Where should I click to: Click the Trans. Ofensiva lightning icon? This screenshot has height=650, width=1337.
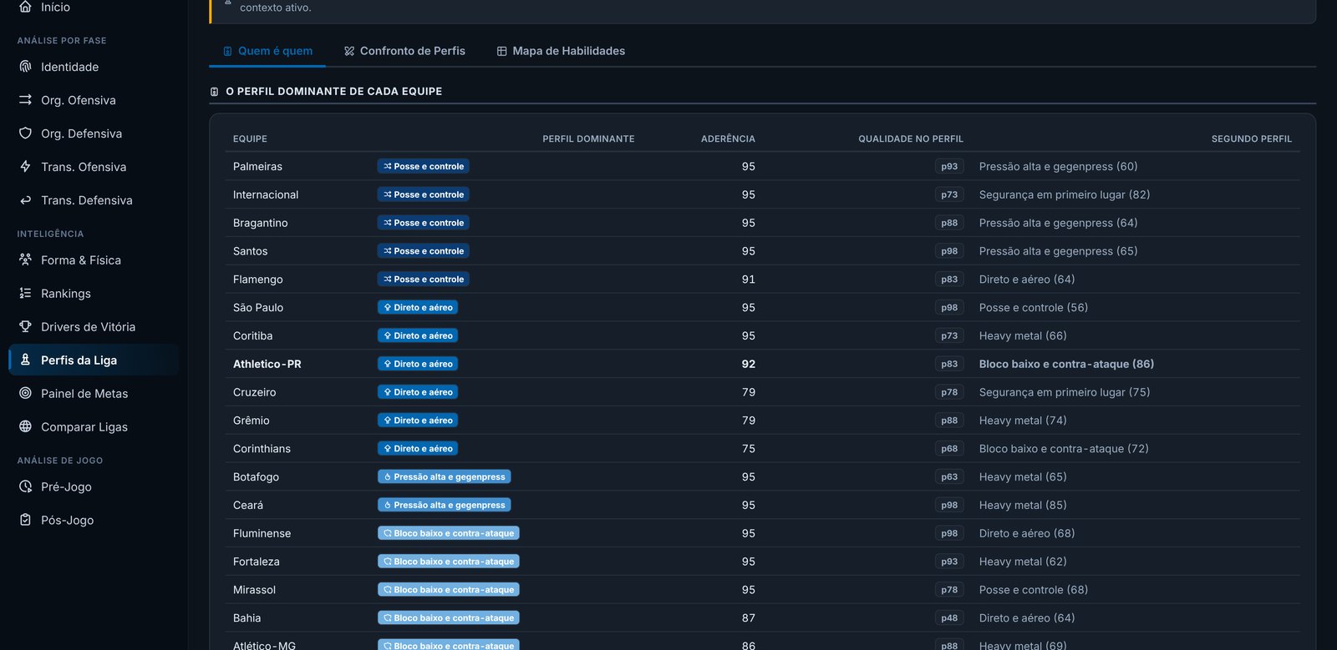(25, 167)
